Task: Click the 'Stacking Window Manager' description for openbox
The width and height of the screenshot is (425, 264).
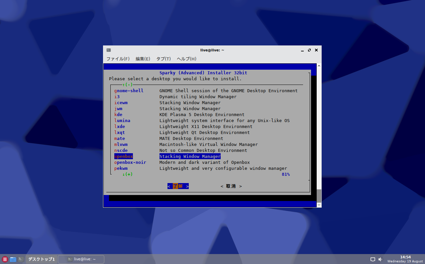Action: click(190, 157)
